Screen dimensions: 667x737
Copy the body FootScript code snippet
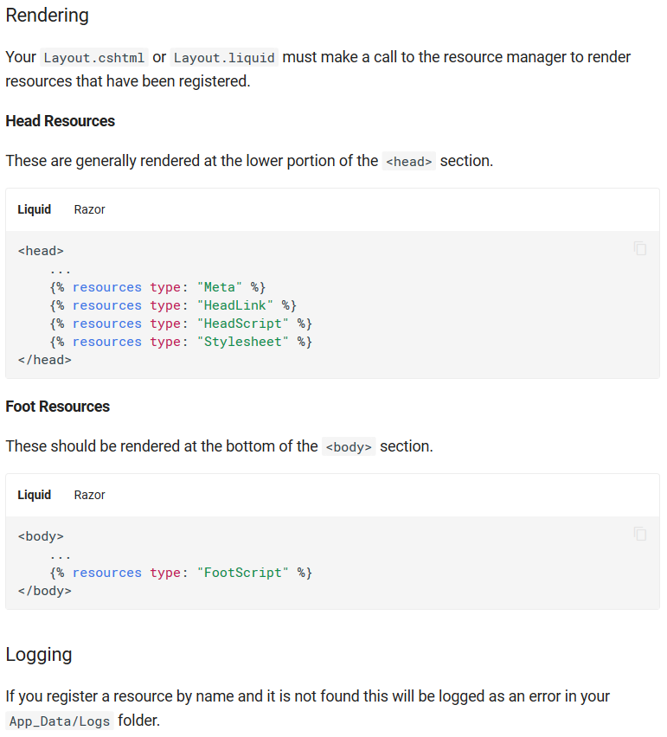(639, 534)
